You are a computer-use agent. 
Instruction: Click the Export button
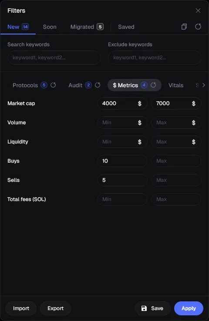tap(56, 308)
